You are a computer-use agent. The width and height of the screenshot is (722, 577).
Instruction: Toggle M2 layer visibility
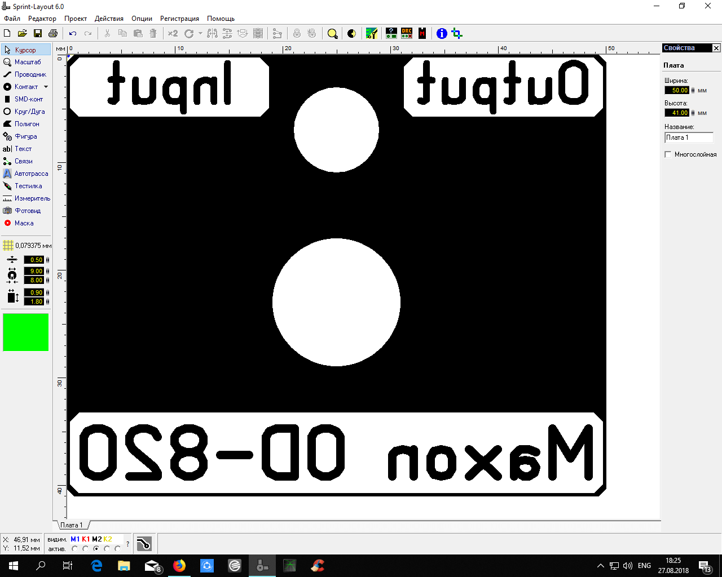pyautogui.click(x=96, y=539)
